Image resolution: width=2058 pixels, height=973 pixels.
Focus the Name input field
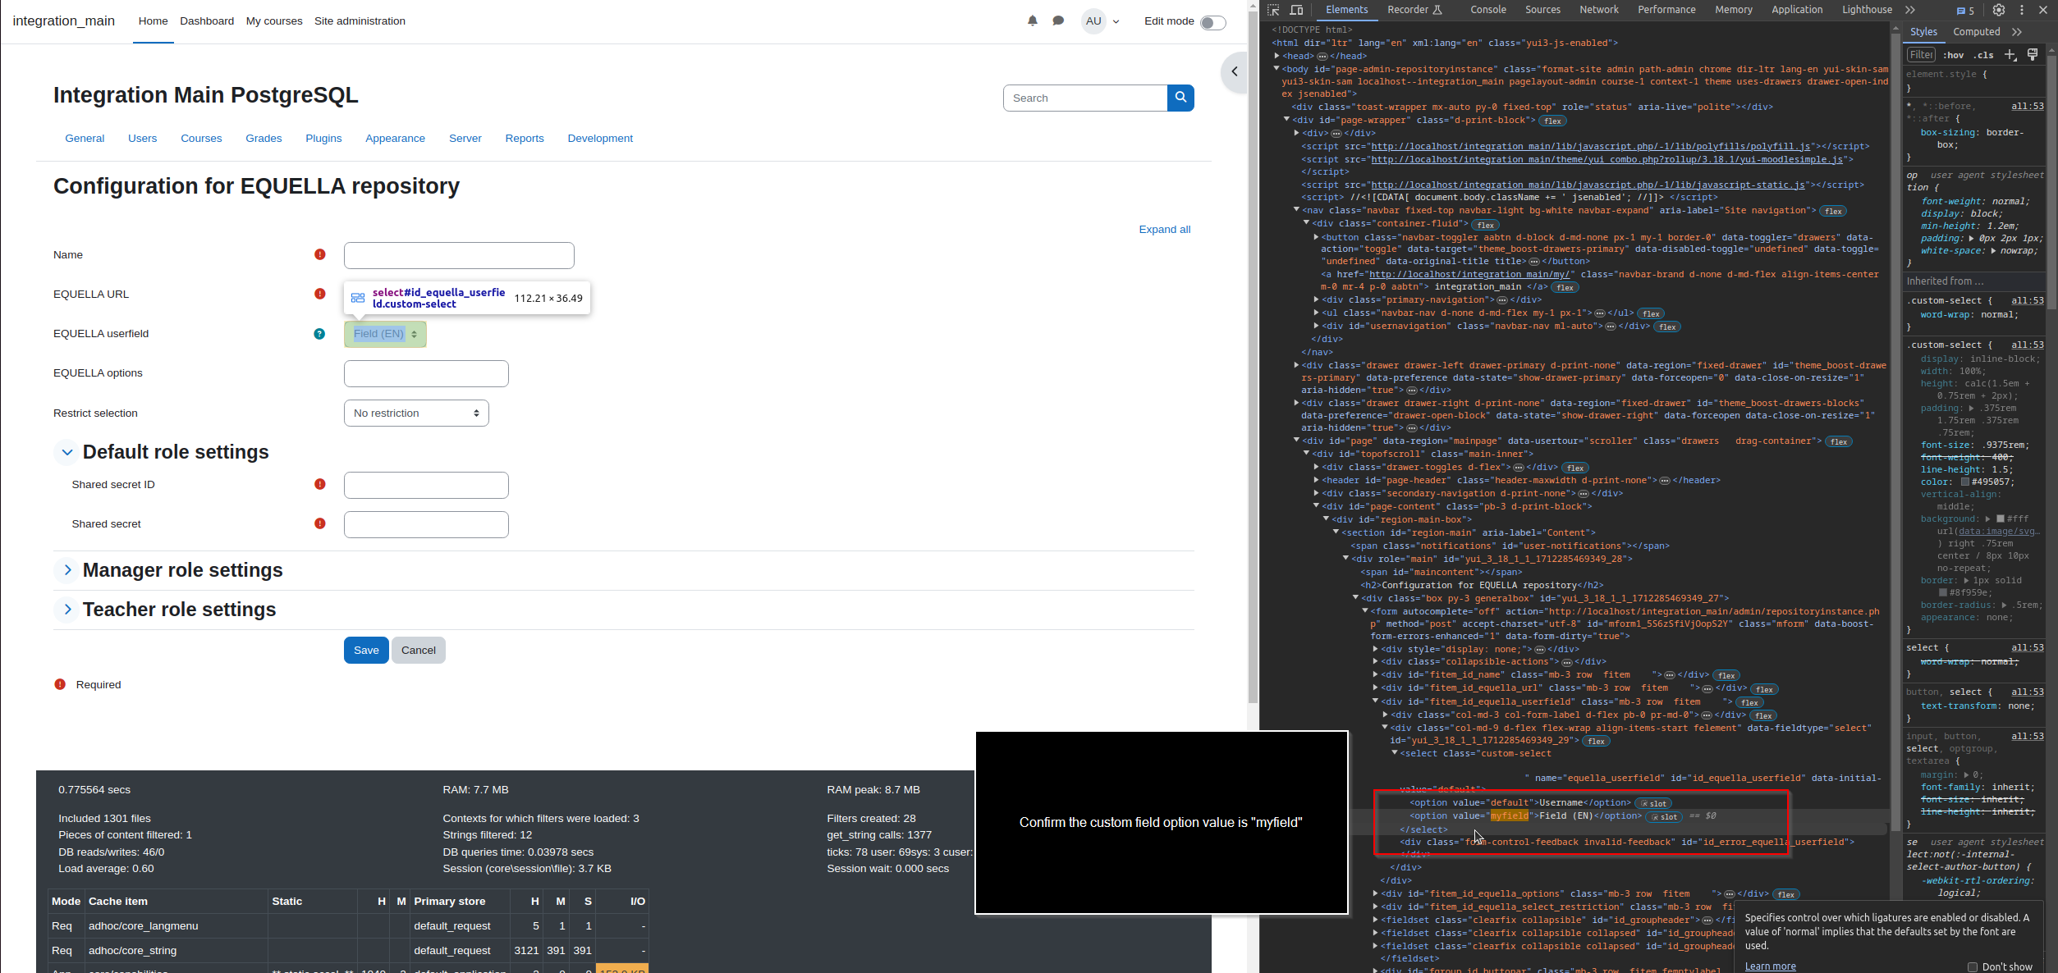coord(459,255)
